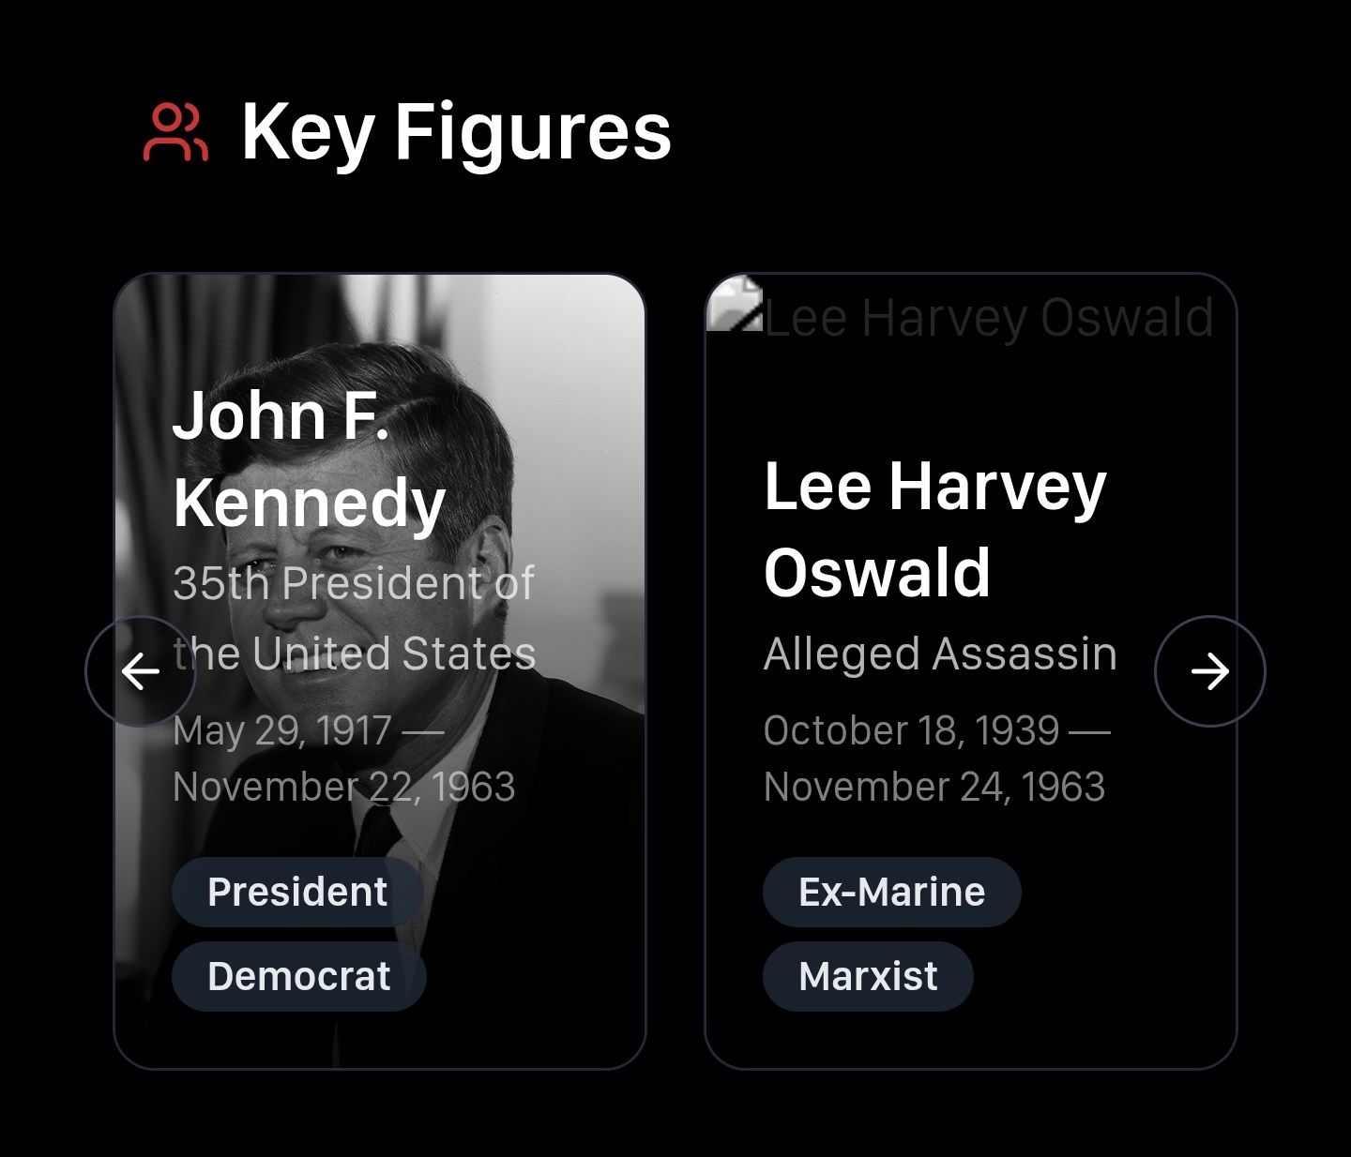Select the President tag on Kennedy's card
Screen dimensions: 1351x1157
pos(296,892)
